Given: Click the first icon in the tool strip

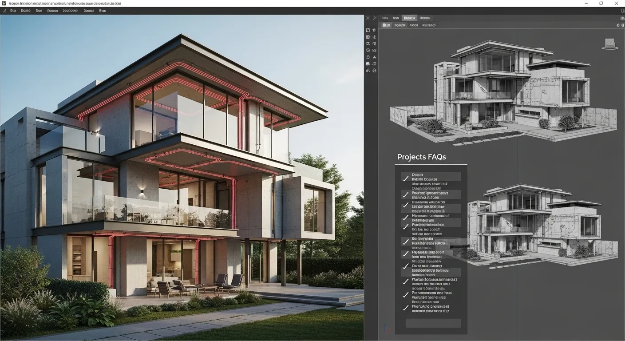Looking at the screenshot, I should pyautogui.click(x=368, y=30).
